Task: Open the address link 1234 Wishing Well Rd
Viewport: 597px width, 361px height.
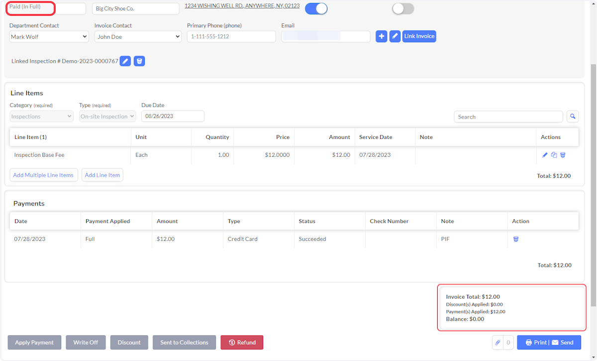Action: 242,6
